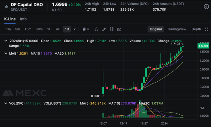Click the 2024/01/15 03:00 timestamp

(24, 41)
